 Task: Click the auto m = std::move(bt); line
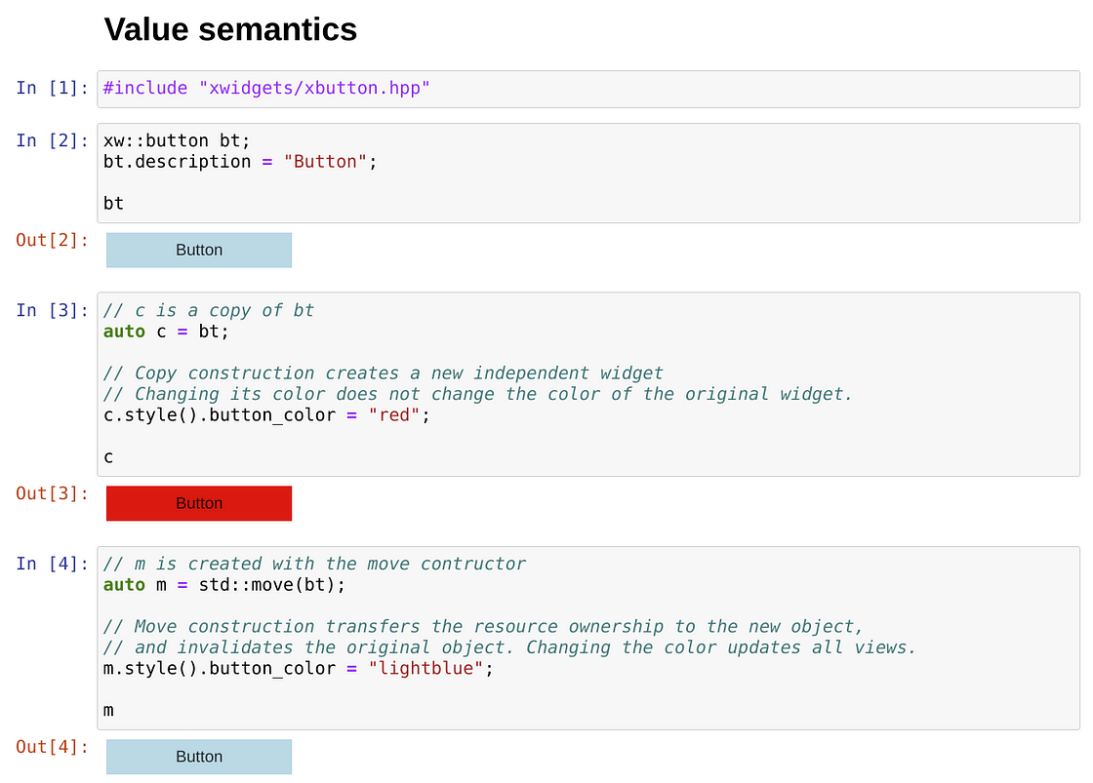pyautogui.click(x=224, y=585)
